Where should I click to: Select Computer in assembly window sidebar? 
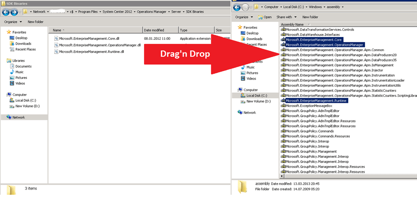point(250,90)
